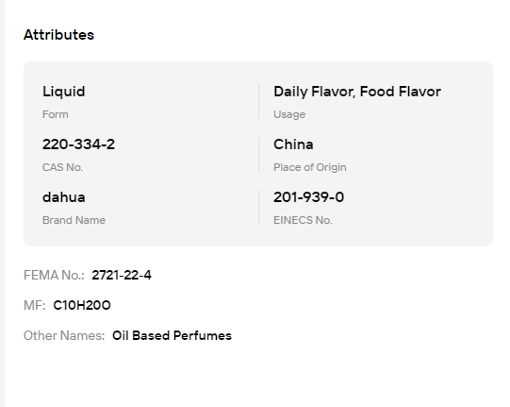This screenshot has width=510, height=407.
Task: Click the MF label
Action: [x=35, y=305]
